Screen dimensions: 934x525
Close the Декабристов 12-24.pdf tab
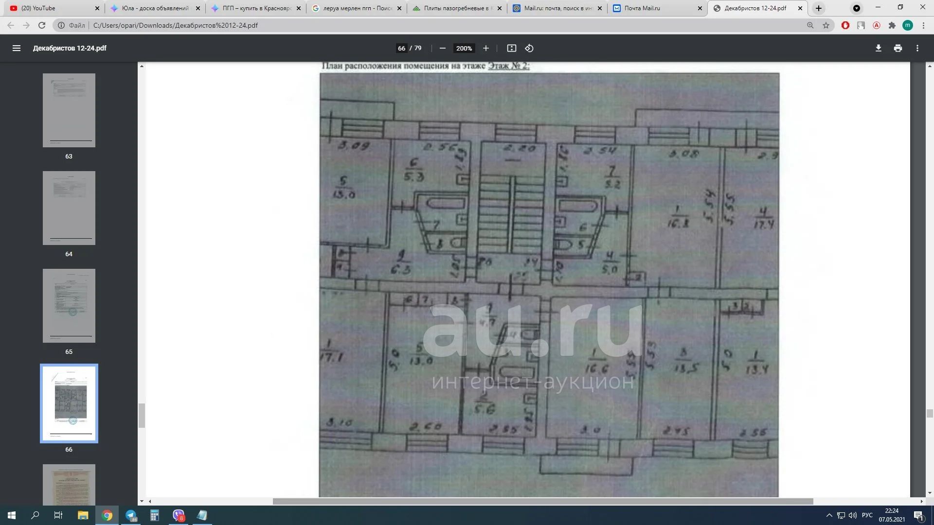pos(800,8)
